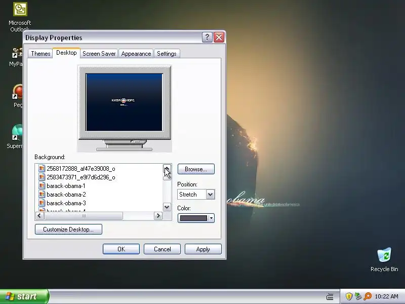Click the help question mark button
405x304 pixels.
207,37
